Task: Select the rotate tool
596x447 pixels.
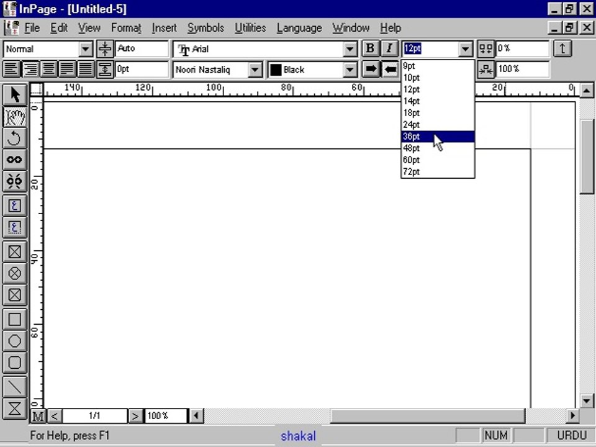Action: point(14,138)
